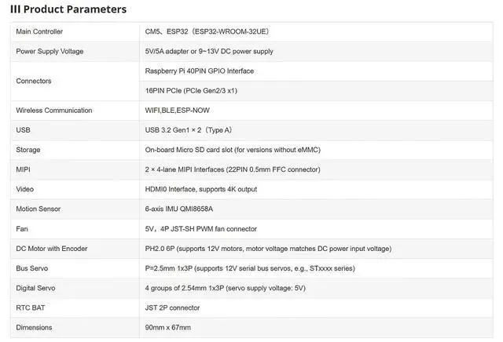The image size is (503, 342).
Task: Click the 4-lane MIPI Interfaces value
Action: (x=233, y=169)
